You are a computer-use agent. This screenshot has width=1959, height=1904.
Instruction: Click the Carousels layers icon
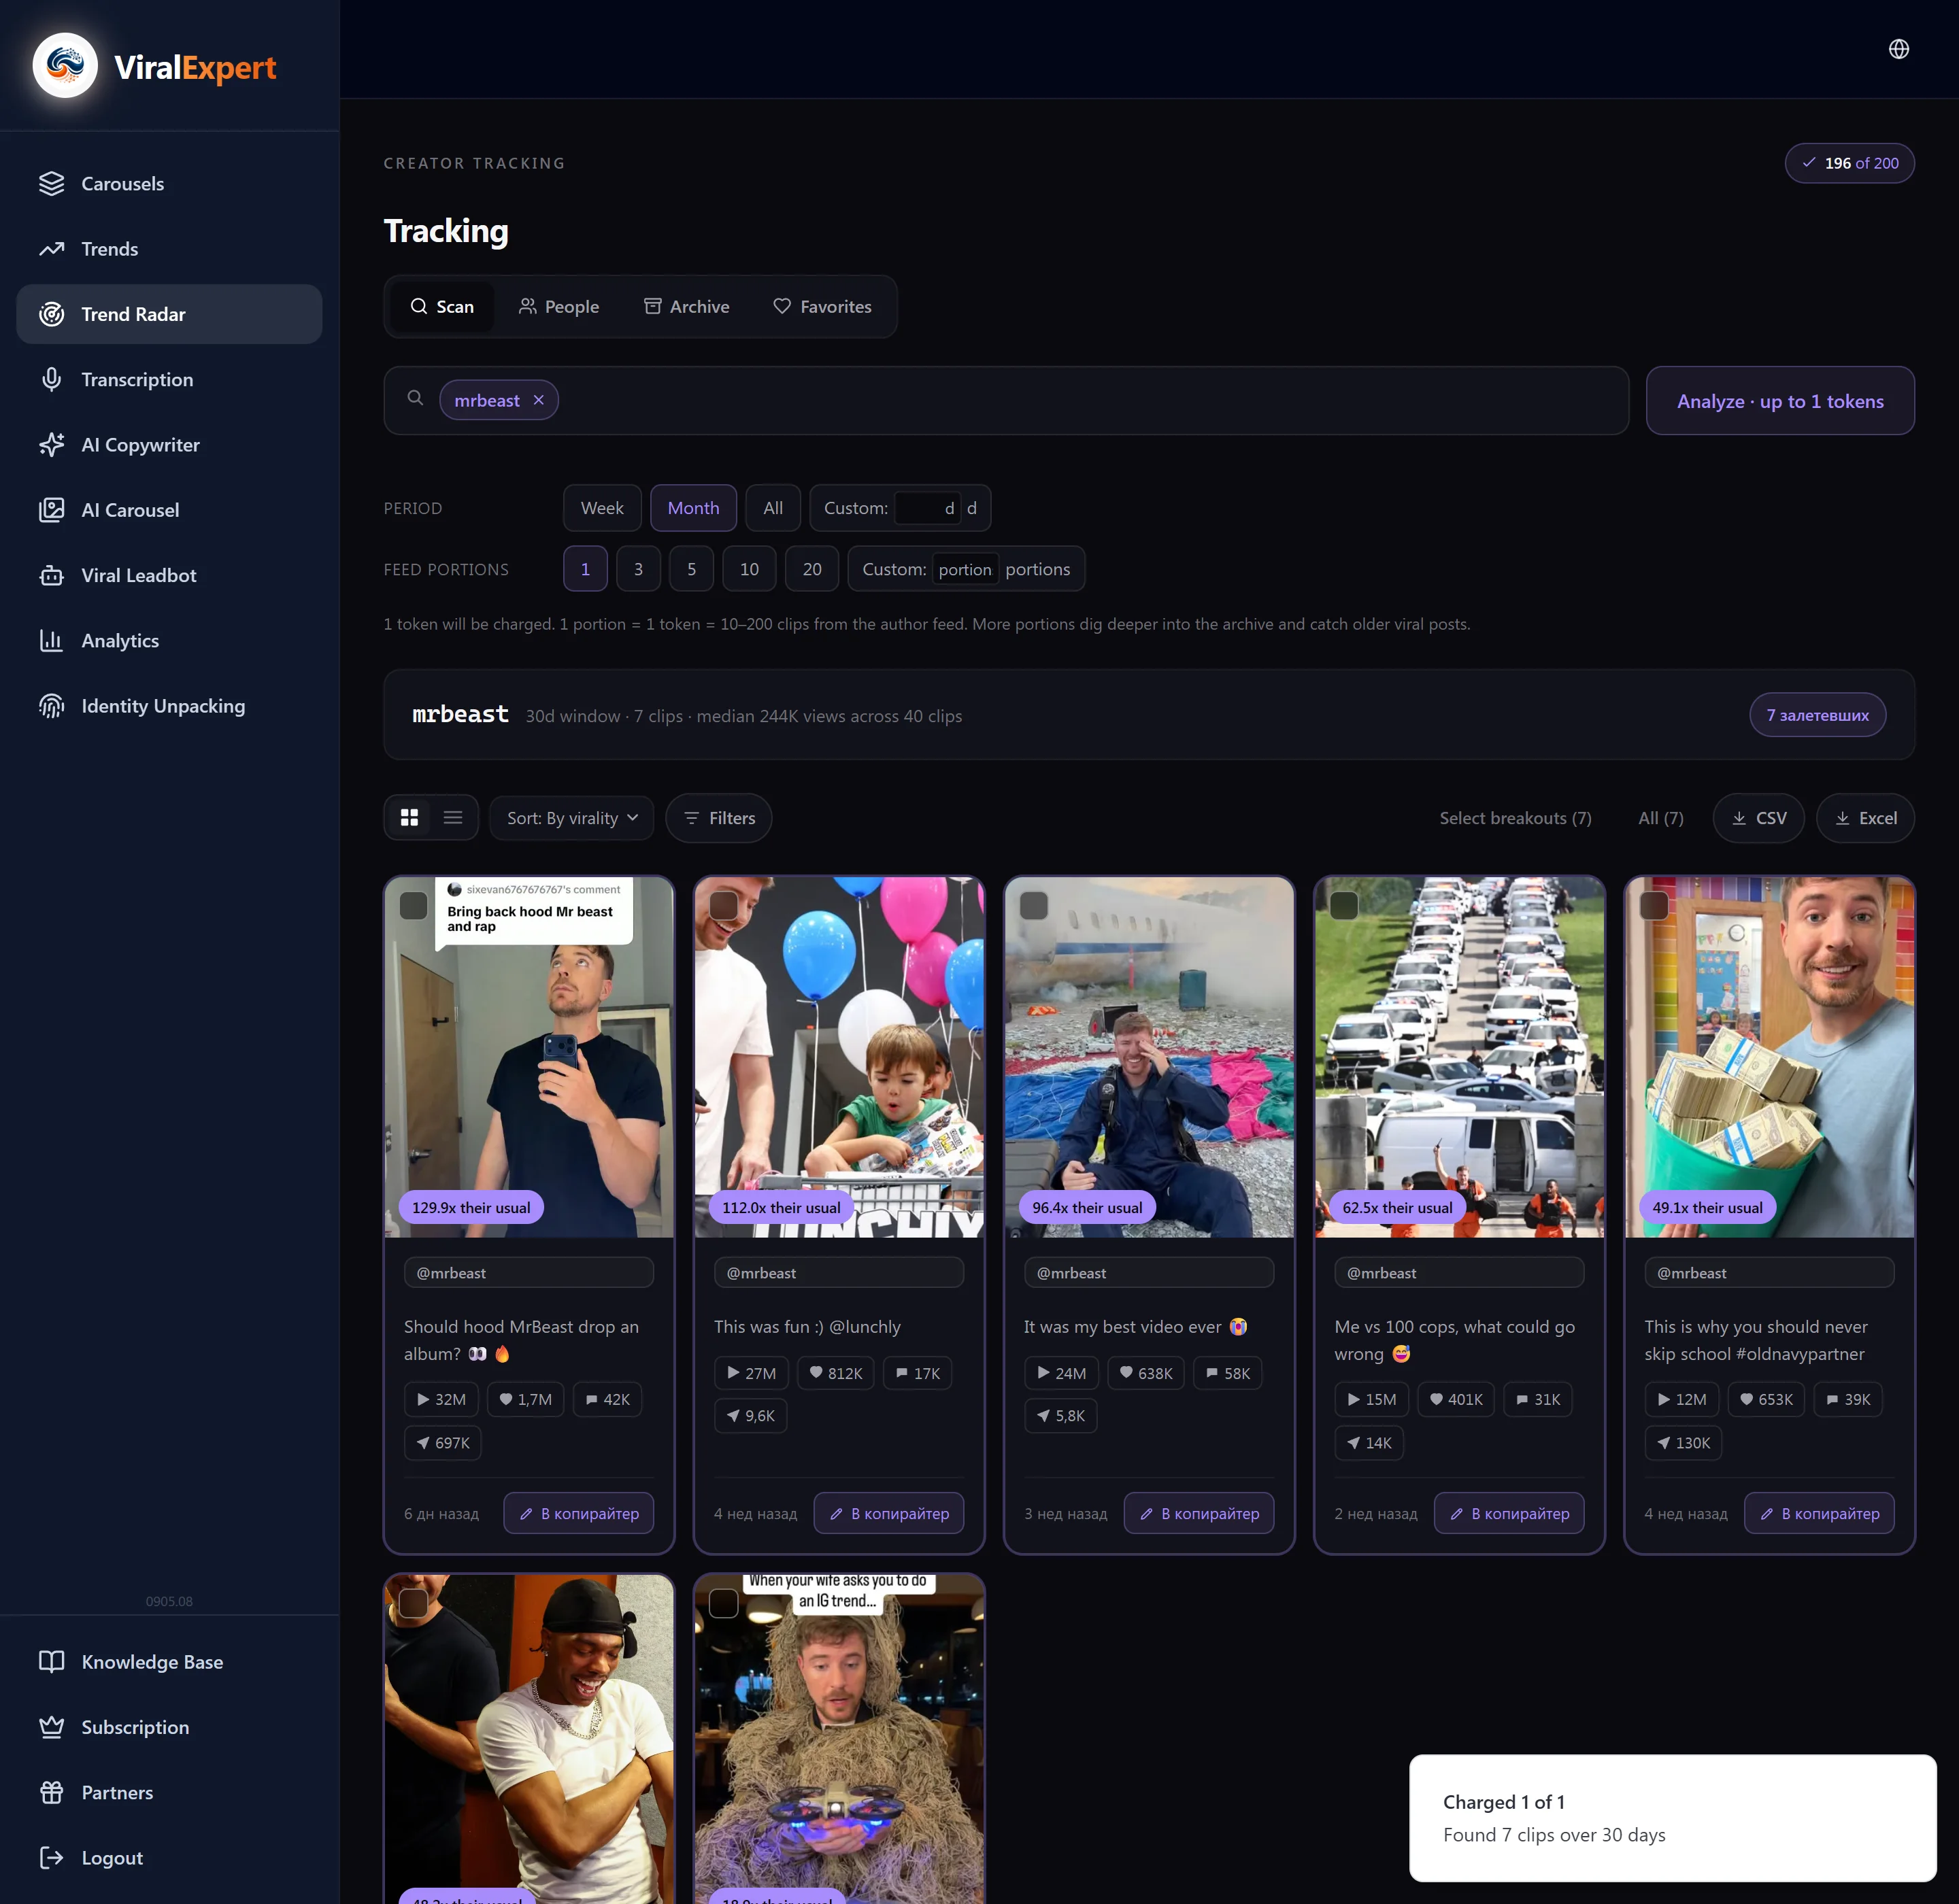(51, 184)
